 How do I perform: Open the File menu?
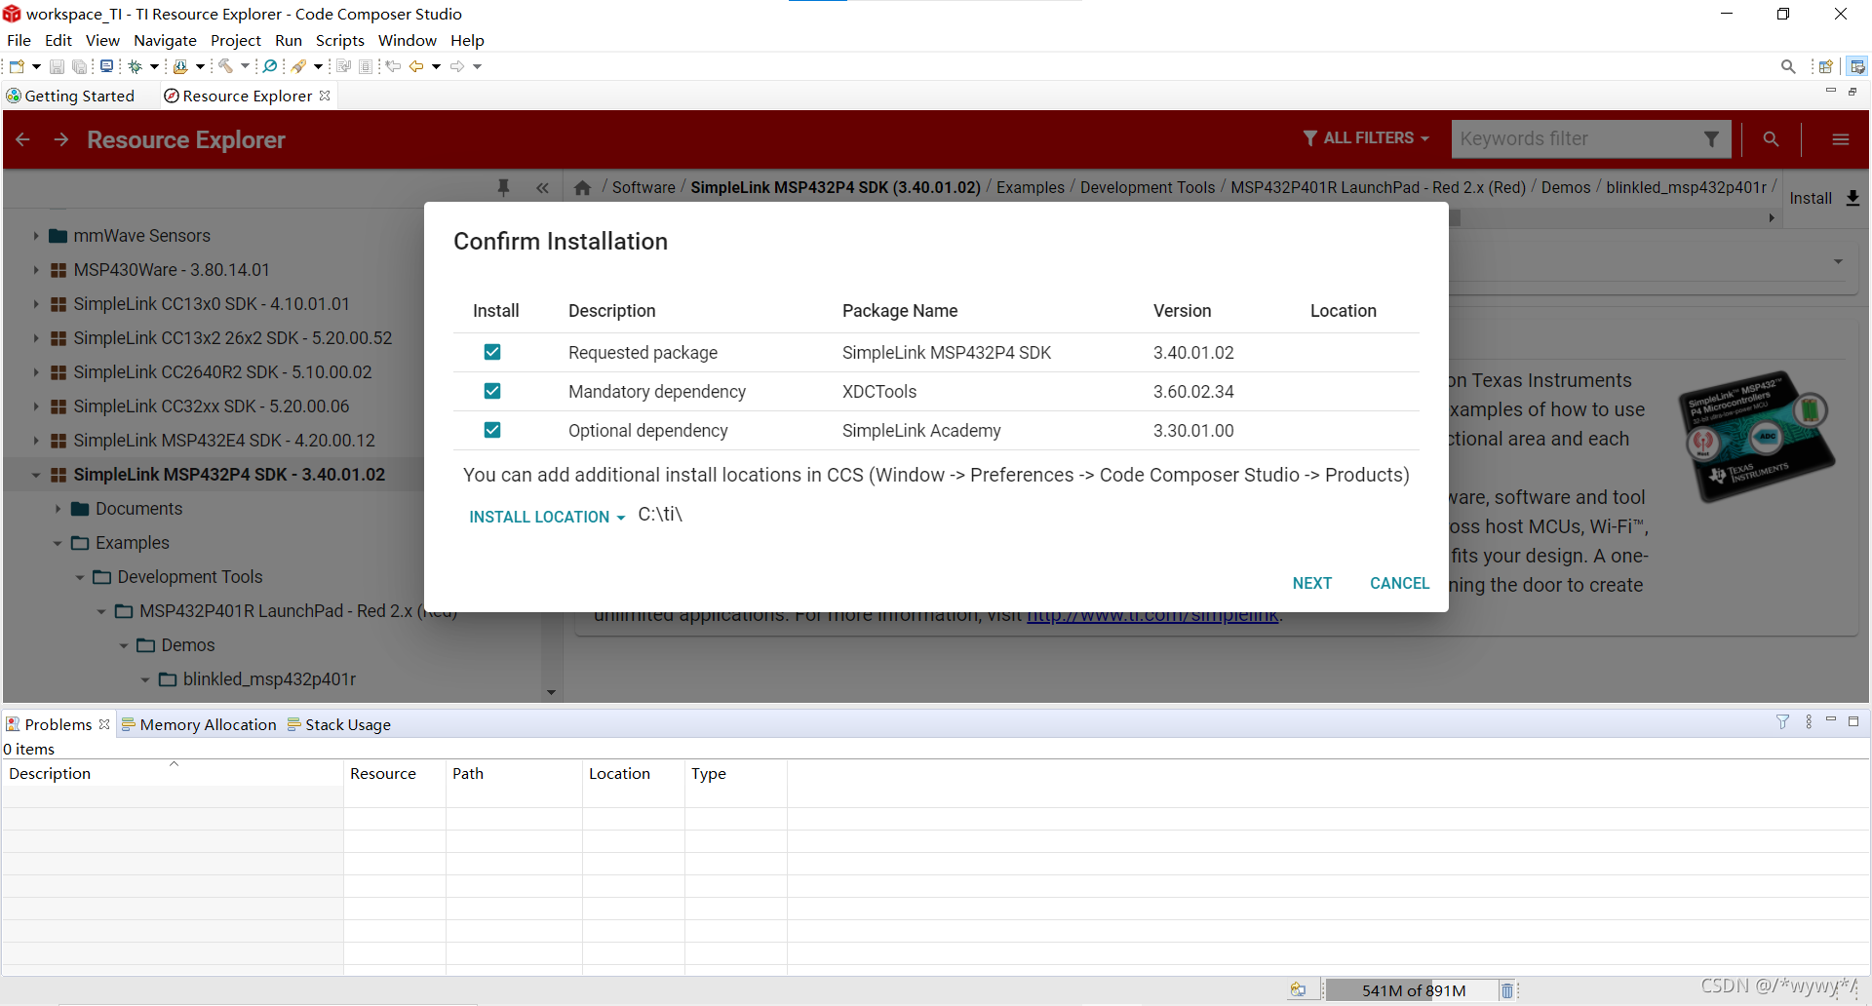coord(19,40)
